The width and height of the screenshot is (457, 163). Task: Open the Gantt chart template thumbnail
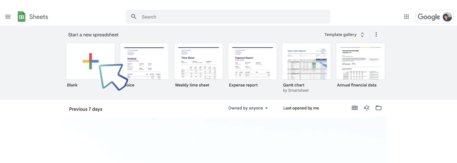point(306,61)
